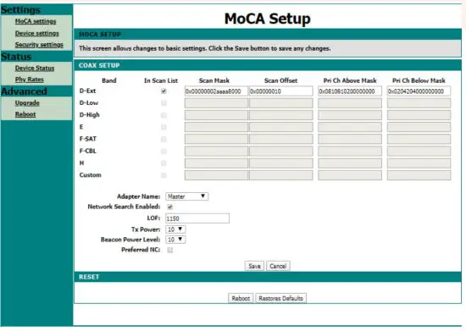Toggle Custom band scan list checkbox
Image resolution: width=466 pixels, height=331 pixels.
point(164,175)
